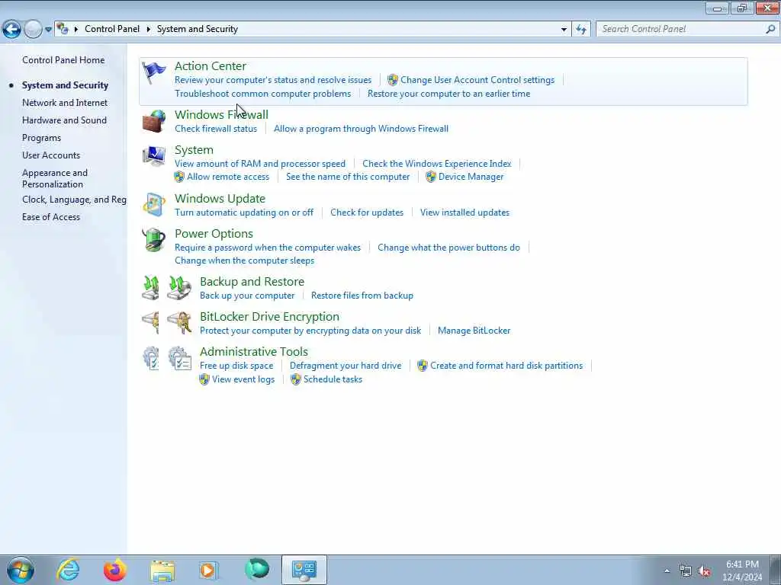Click the shield icon beside Schedule tasks
The height and width of the screenshot is (585, 781).
click(x=296, y=379)
